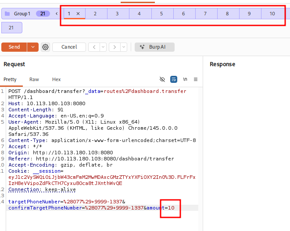Send the request

14,47
